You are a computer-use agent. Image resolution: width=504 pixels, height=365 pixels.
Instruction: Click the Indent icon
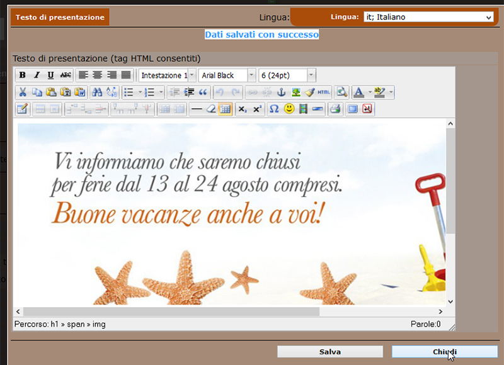[x=188, y=93]
